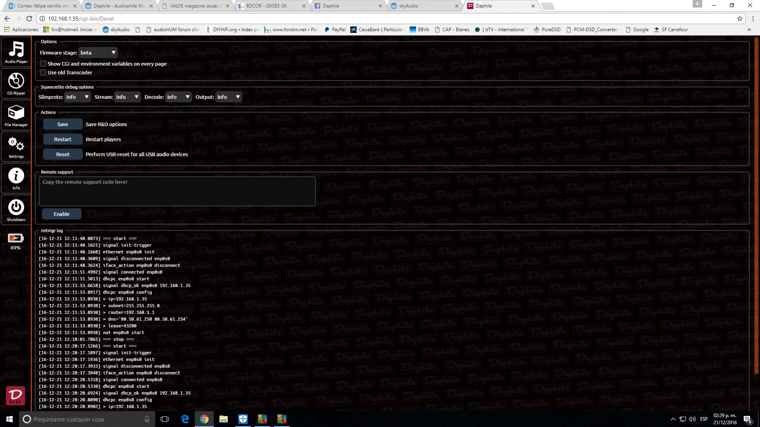Open Firmware stage dropdown
The width and height of the screenshot is (760, 427).
point(98,53)
